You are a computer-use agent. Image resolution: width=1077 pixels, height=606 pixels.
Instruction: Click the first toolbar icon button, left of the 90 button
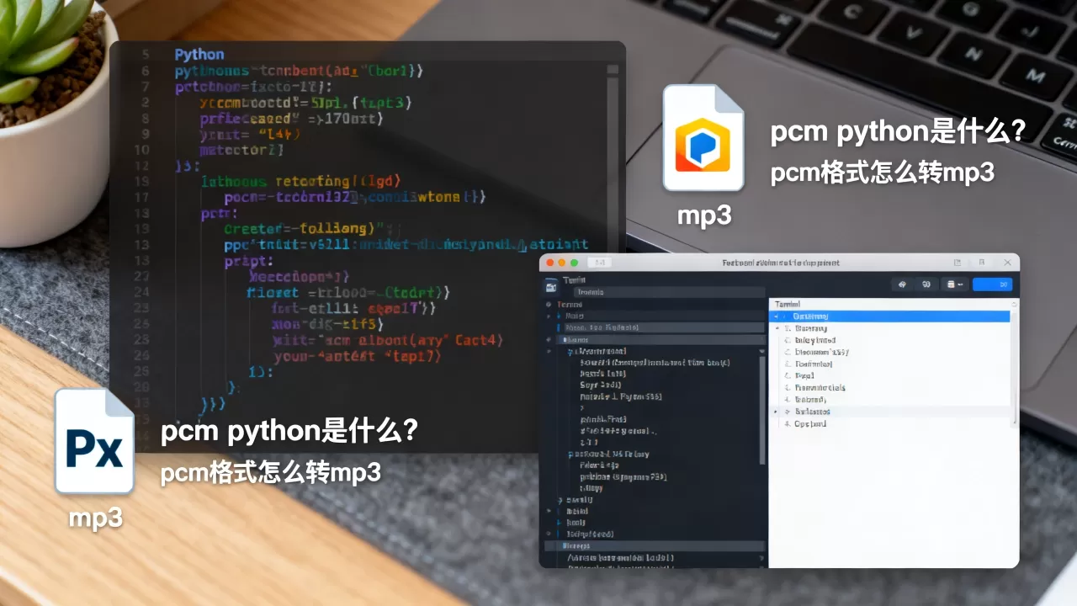[902, 284]
